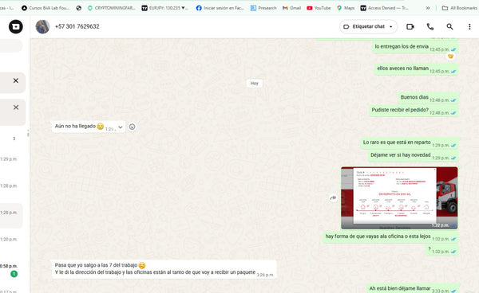Open the shipment tracking image
This screenshot has height=293, width=479.
tap(399, 198)
